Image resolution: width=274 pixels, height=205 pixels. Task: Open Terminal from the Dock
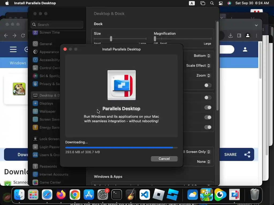(117, 195)
